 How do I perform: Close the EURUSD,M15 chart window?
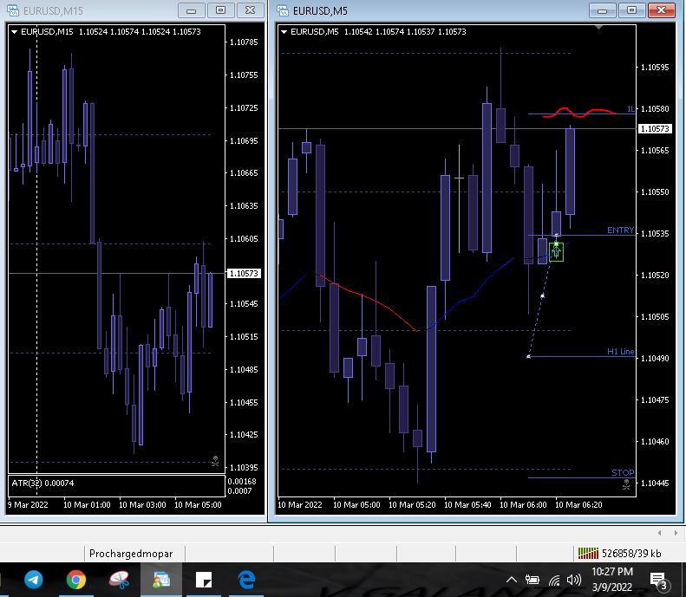pos(250,10)
